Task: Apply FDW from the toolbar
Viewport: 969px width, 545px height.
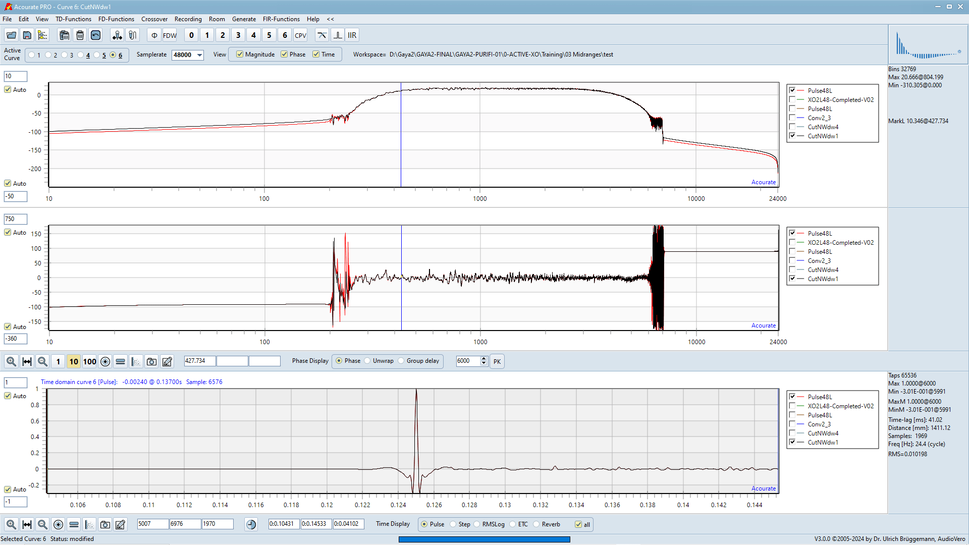Action: coord(170,35)
